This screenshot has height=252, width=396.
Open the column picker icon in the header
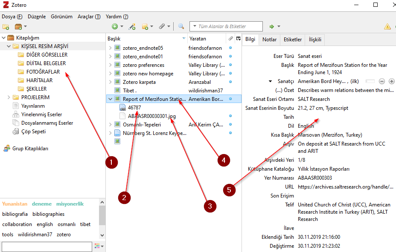pos(239,39)
